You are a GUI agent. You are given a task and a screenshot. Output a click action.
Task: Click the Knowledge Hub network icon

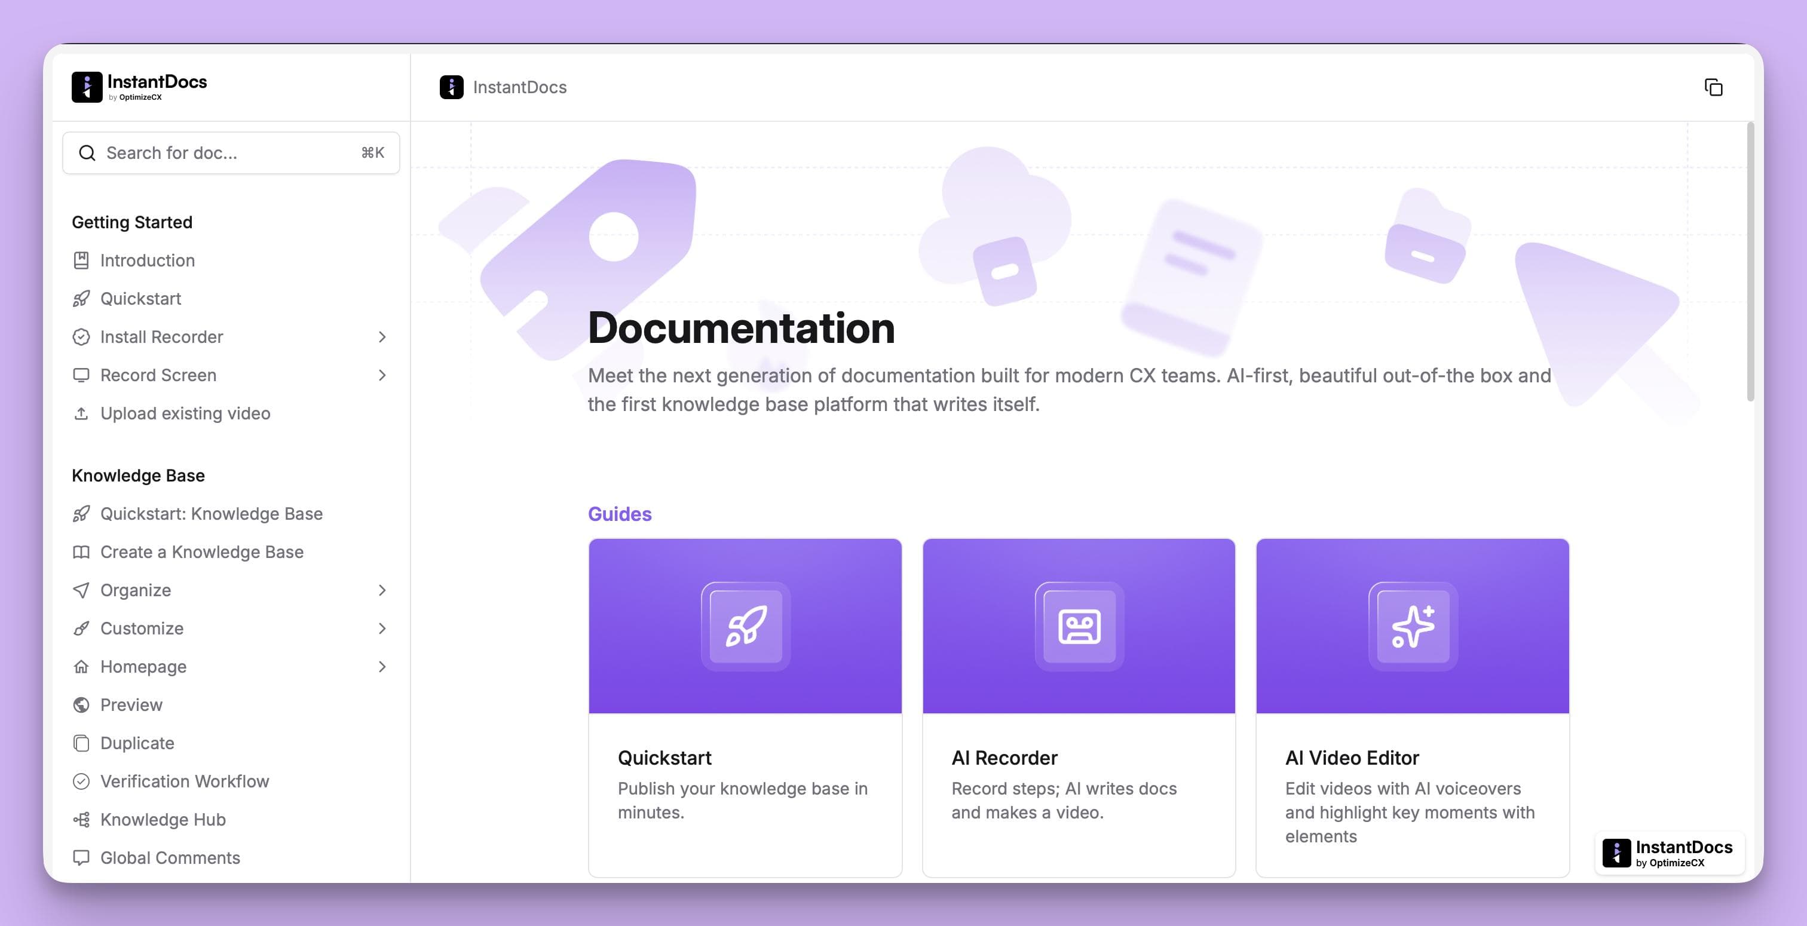coord(81,820)
